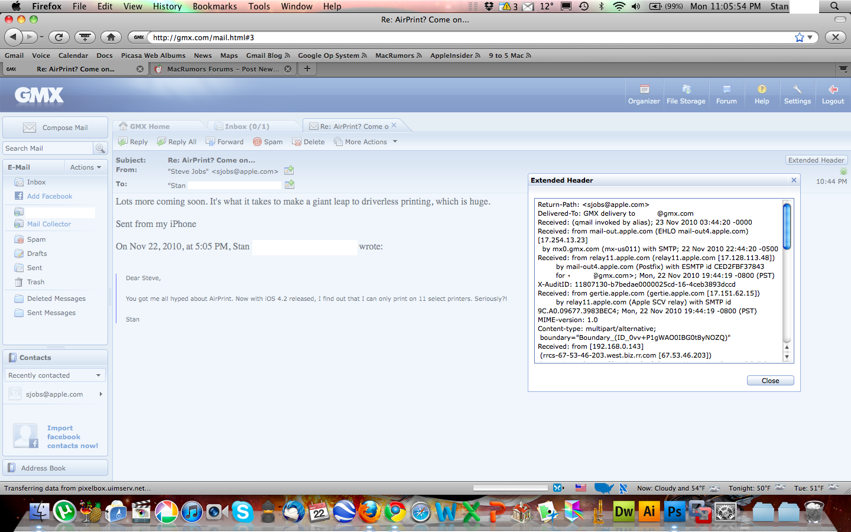Open the Tools menu

[x=259, y=7]
